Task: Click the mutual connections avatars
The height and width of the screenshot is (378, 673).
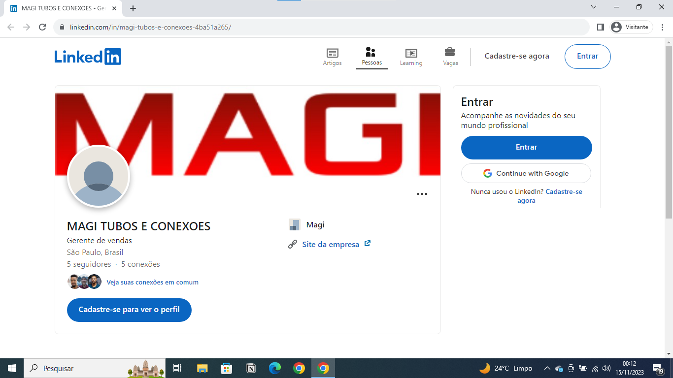Action: tap(84, 281)
